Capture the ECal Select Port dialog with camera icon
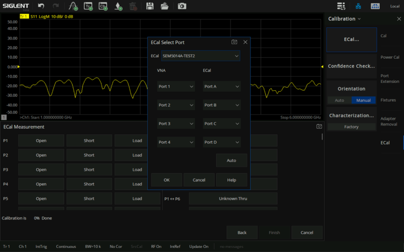Viewport: 404px width, 252px height. (234, 42)
